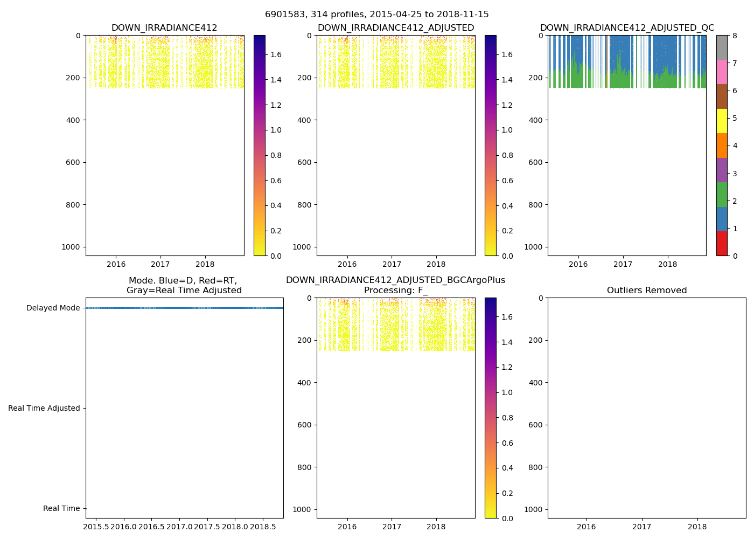Image resolution: width=754 pixels, height=539 pixels.
Task: Click the Real Time axis label
Action: [61, 509]
